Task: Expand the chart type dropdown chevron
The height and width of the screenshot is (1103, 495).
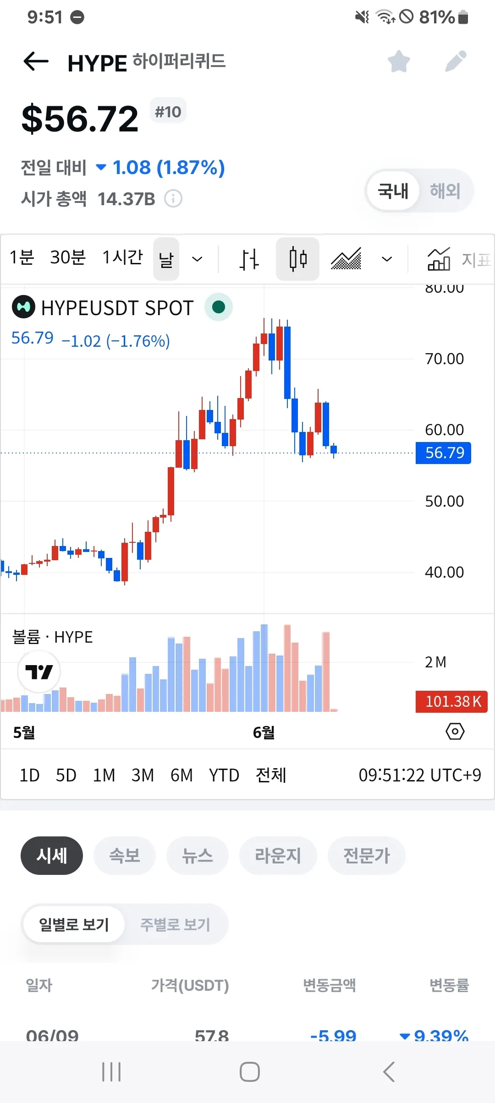Action: point(387,259)
